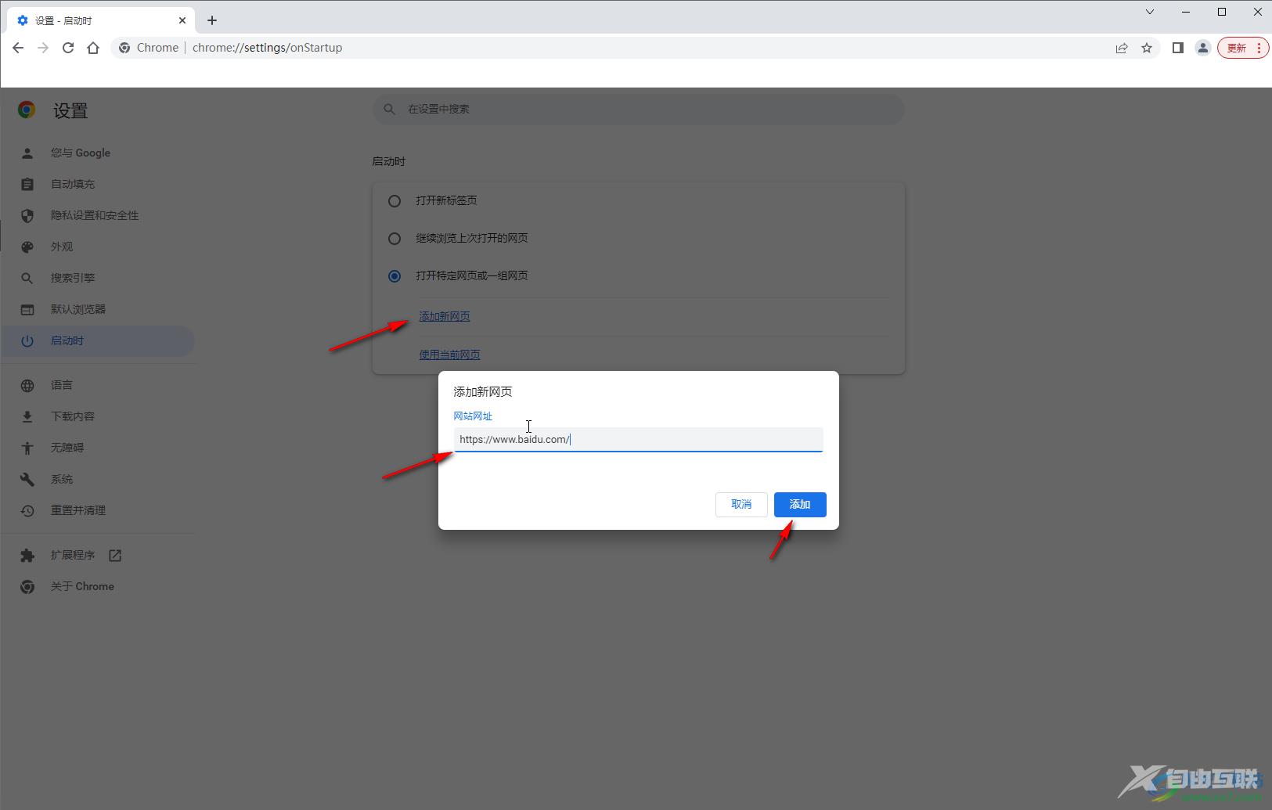
Task: Click the Chrome site info icon in address bar
Action: pos(124,48)
